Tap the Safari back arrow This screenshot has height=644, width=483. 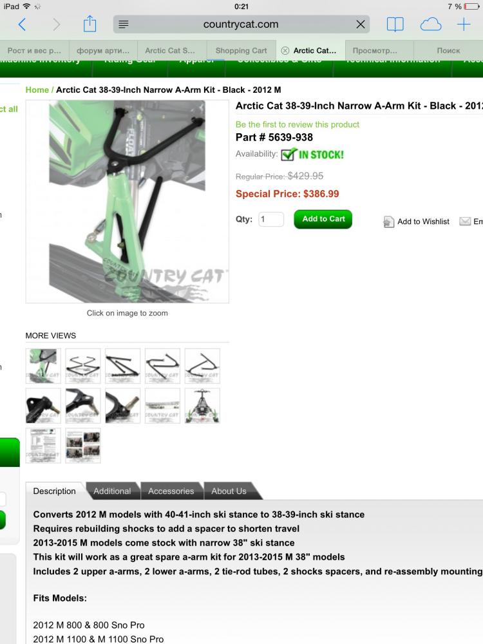tap(22, 24)
